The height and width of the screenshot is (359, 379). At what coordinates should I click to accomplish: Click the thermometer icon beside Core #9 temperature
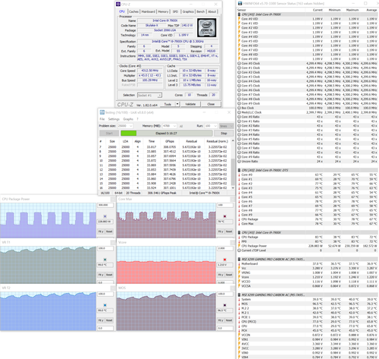tap(239, 215)
